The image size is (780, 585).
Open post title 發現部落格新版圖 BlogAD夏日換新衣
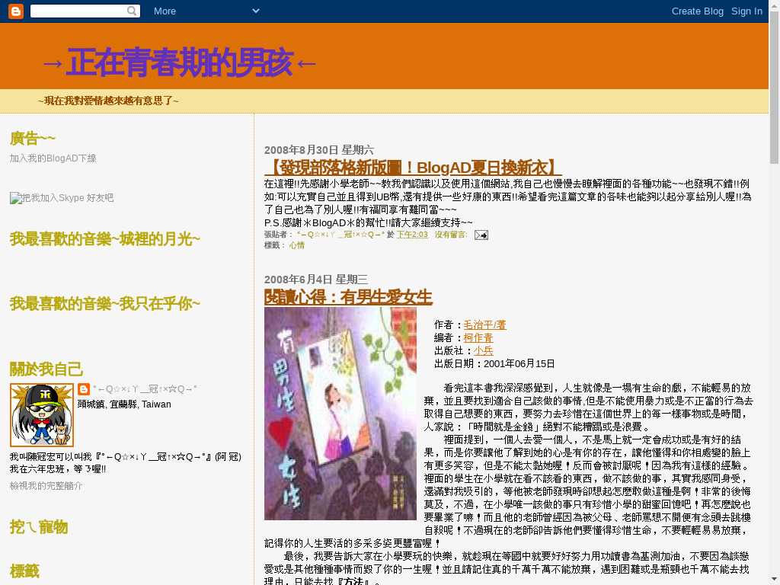(413, 167)
